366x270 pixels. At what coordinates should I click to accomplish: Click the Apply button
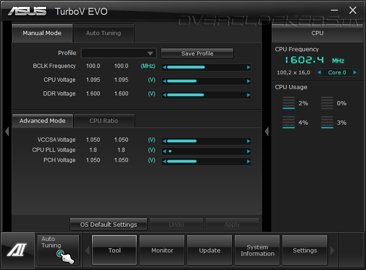point(232,224)
